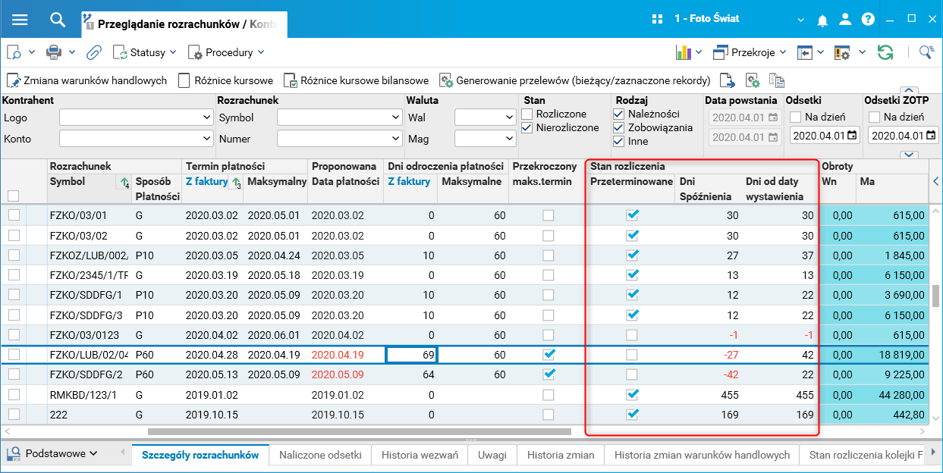Switch to the Uwagi tab

pos(492,455)
